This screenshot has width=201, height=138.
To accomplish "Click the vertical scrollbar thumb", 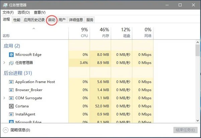I will tap(198, 50).
